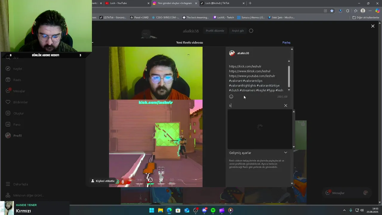
Task: Open profile settings gear icon
Action: click(x=251, y=31)
